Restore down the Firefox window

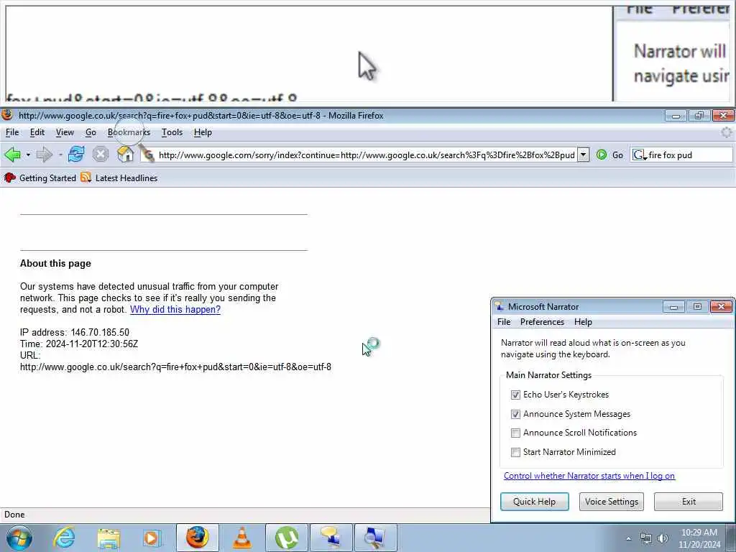pos(699,115)
